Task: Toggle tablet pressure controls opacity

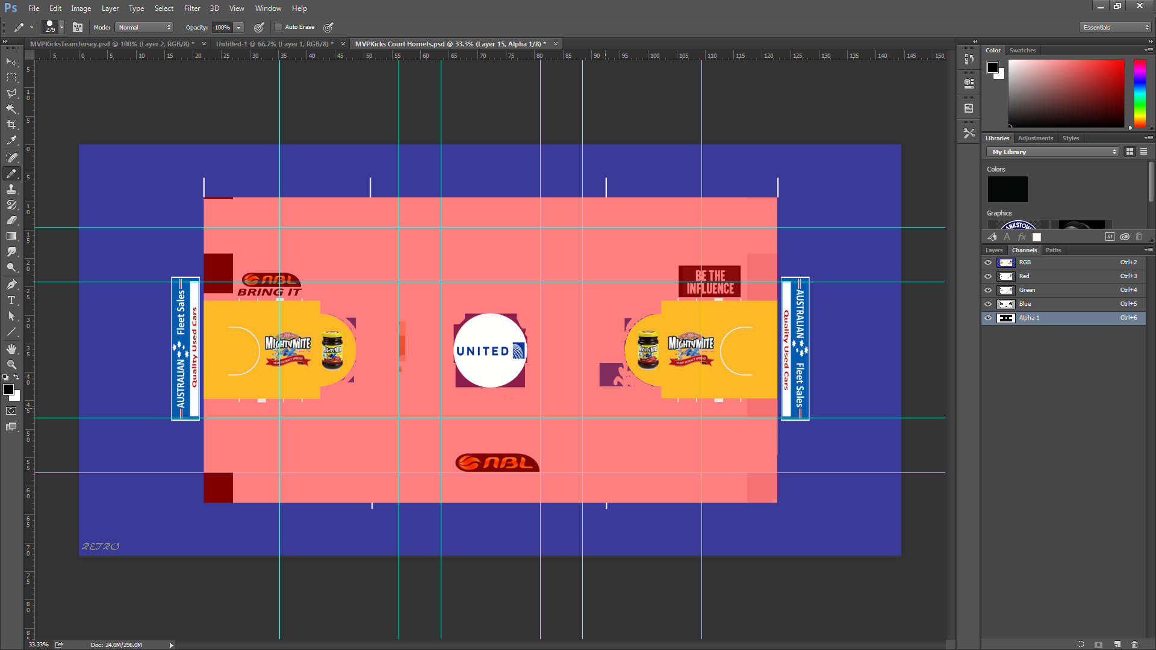Action: [259, 27]
